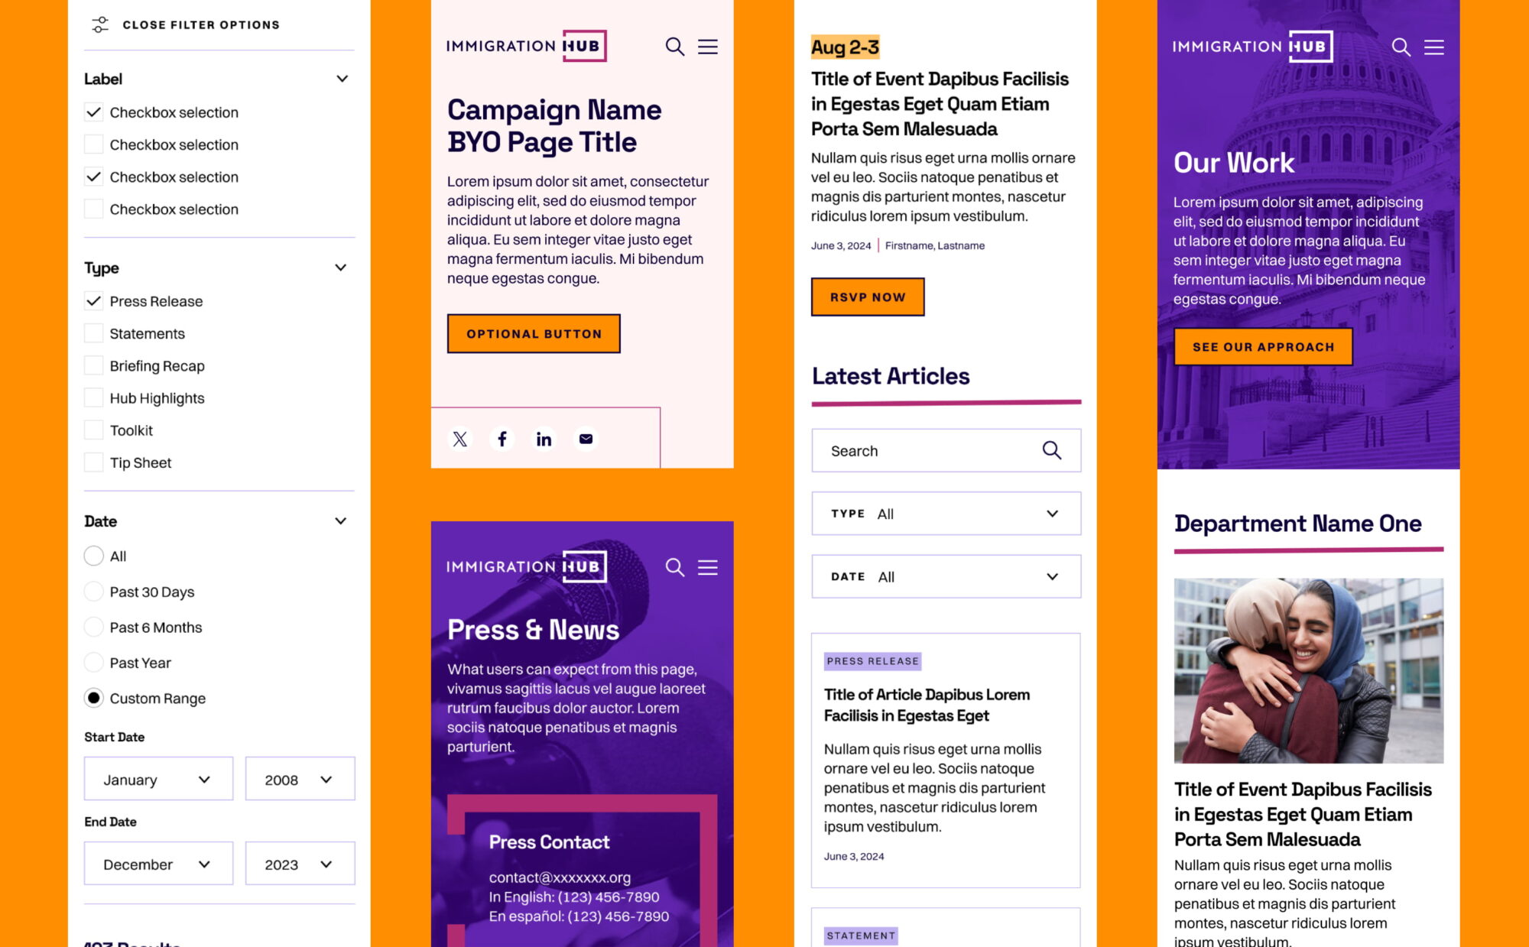Click the OPTIONAL BUTTON on campaign page
1529x947 pixels.
[534, 333]
